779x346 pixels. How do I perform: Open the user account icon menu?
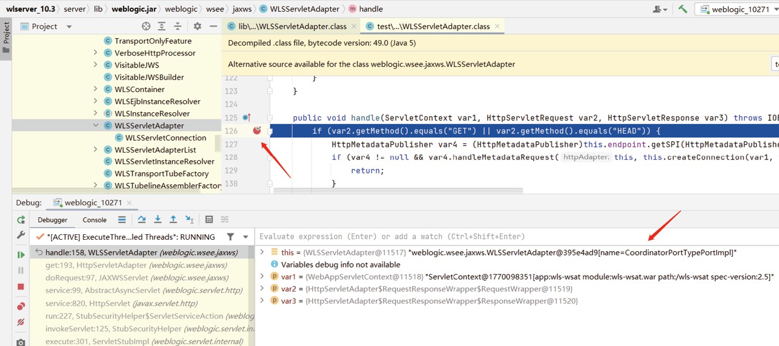pyautogui.click(x=660, y=9)
